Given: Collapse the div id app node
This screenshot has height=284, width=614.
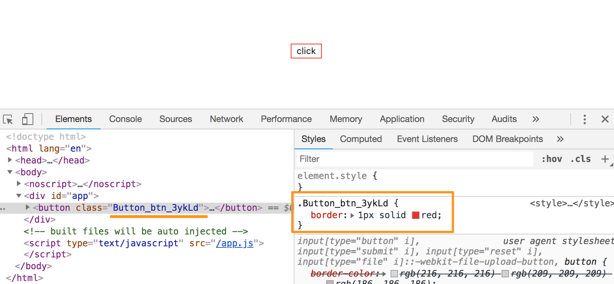Looking at the screenshot, I should (x=19, y=196).
